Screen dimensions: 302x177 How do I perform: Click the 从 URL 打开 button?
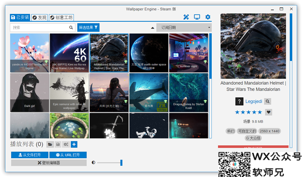[x=68, y=155]
